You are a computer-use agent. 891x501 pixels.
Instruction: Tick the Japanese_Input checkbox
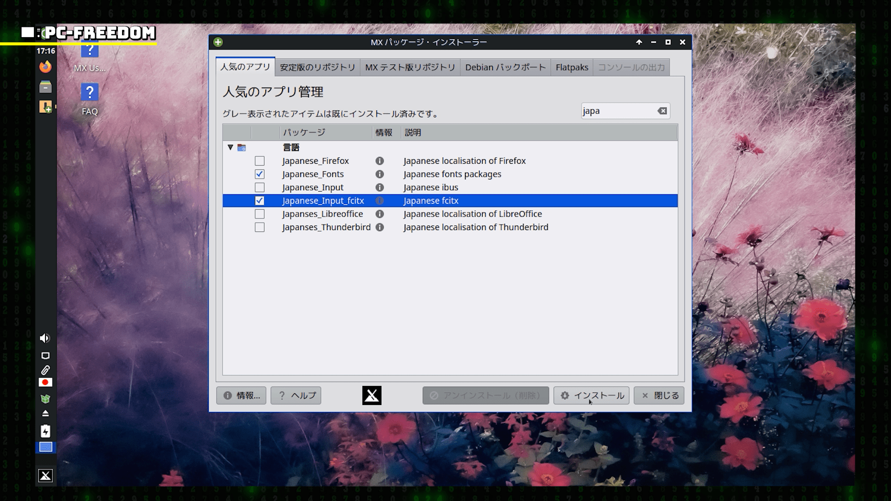tap(259, 187)
